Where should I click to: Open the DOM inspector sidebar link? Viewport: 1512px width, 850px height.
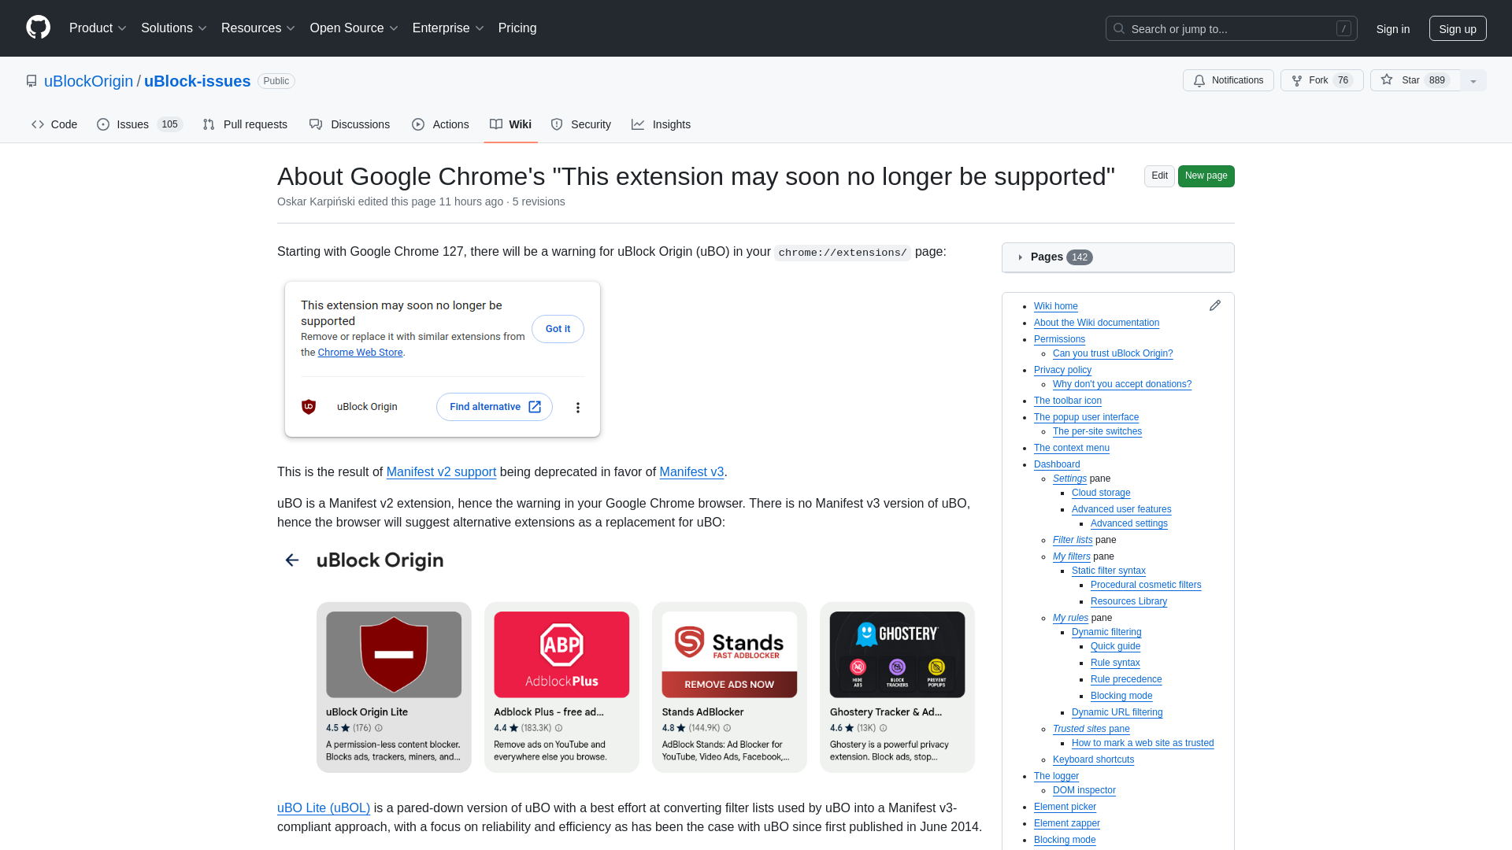pos(1084,790)
